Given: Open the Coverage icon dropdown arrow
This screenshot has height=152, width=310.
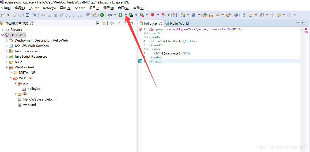Looking at the screenshot, I should click(136, 15).
